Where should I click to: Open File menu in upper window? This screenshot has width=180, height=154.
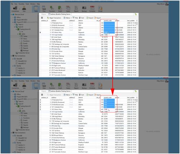(x=12, y=4)
